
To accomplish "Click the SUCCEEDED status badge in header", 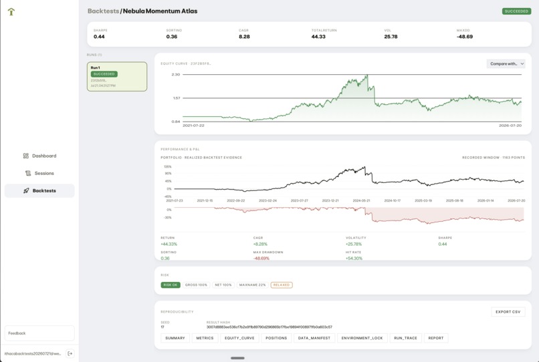I will (x=516, y=11).
